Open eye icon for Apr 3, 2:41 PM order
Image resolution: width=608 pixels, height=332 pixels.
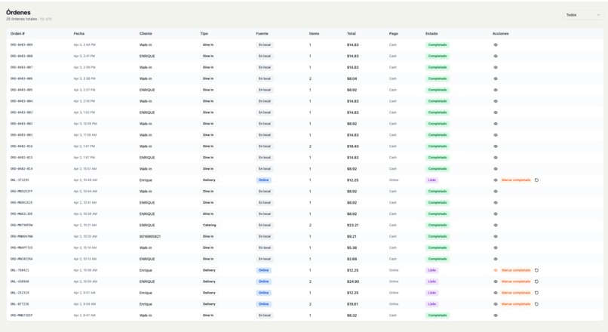pyautogui.click(x=496, y=57)
